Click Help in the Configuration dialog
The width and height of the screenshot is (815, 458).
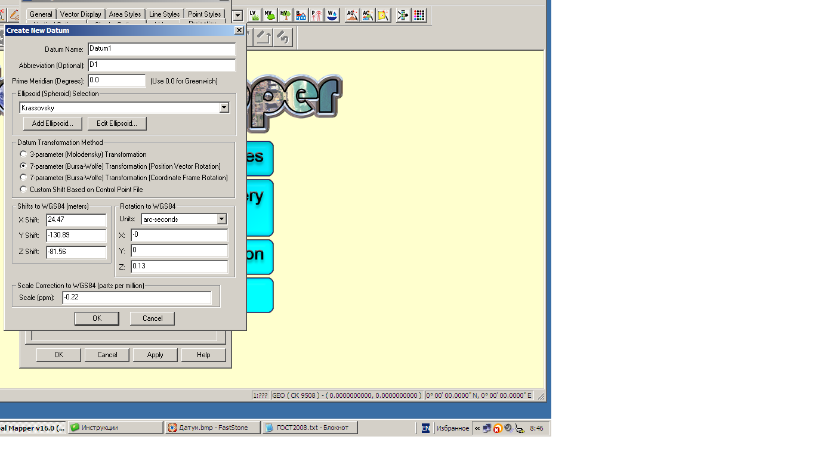[204, 355]
